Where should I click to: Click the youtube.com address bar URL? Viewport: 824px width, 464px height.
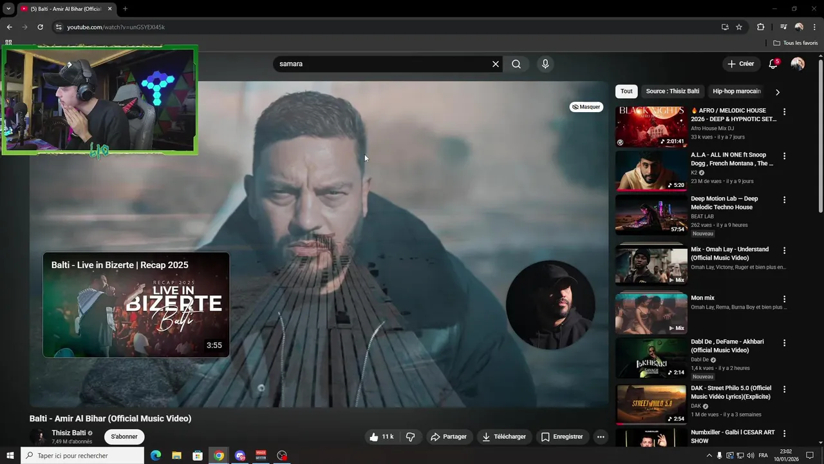click(x=116, y=27)
